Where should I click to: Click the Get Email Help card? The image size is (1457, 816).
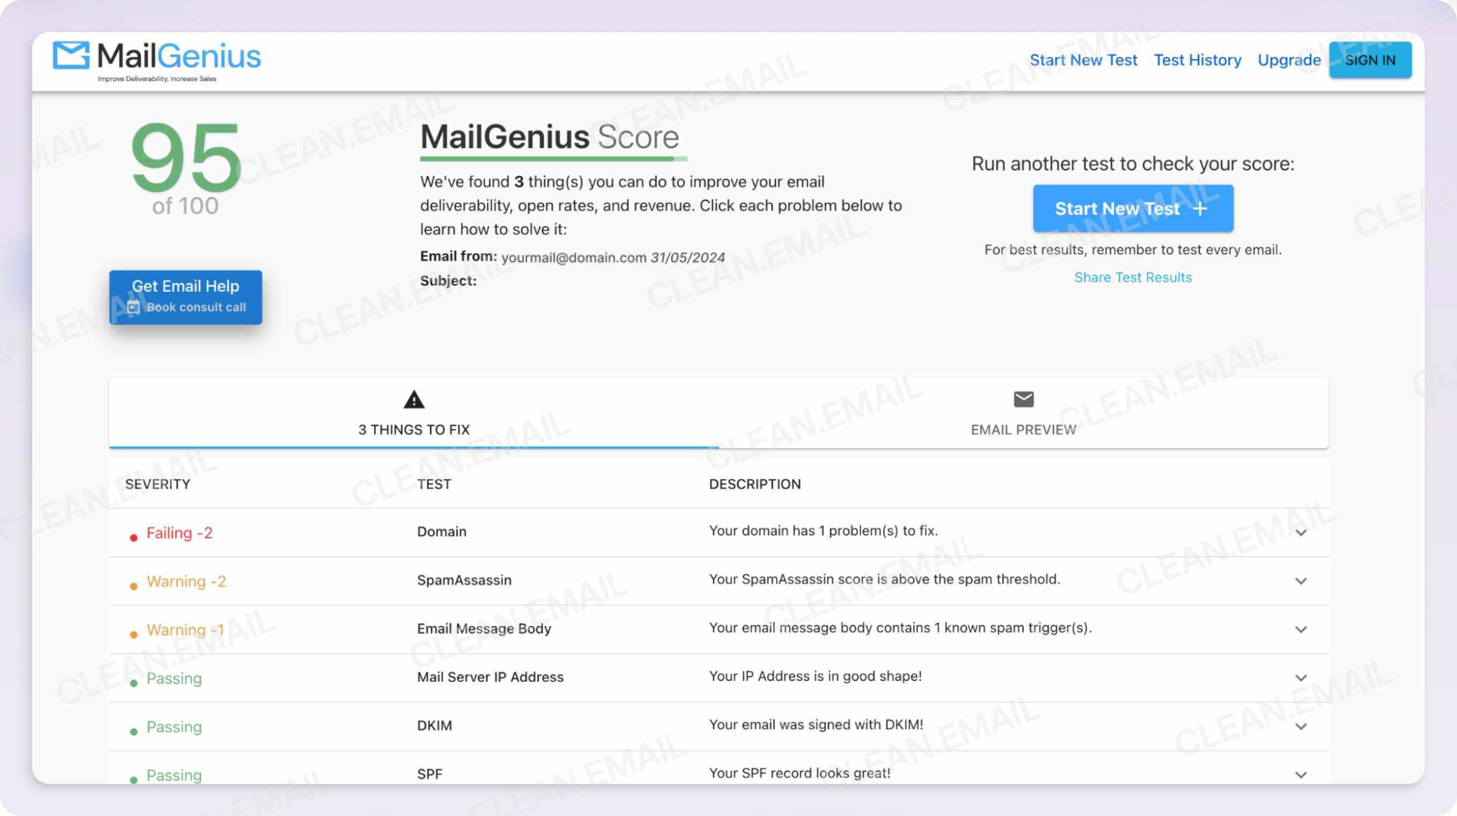[185, 296]
